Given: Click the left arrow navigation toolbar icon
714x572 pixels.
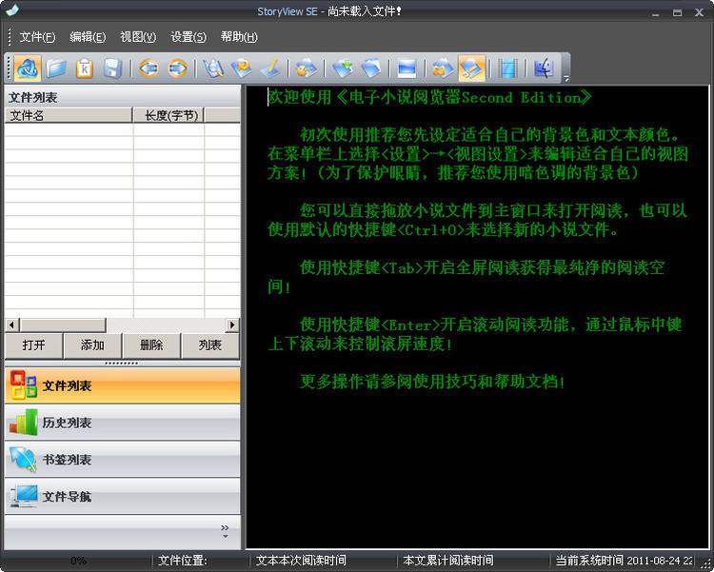Looking at the screenshot, I should click(x=149, y=69).
